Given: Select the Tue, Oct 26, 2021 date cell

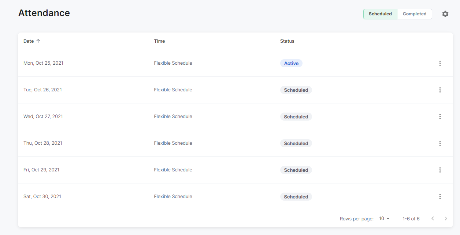Looking at the screenshot, I should 42,90.
